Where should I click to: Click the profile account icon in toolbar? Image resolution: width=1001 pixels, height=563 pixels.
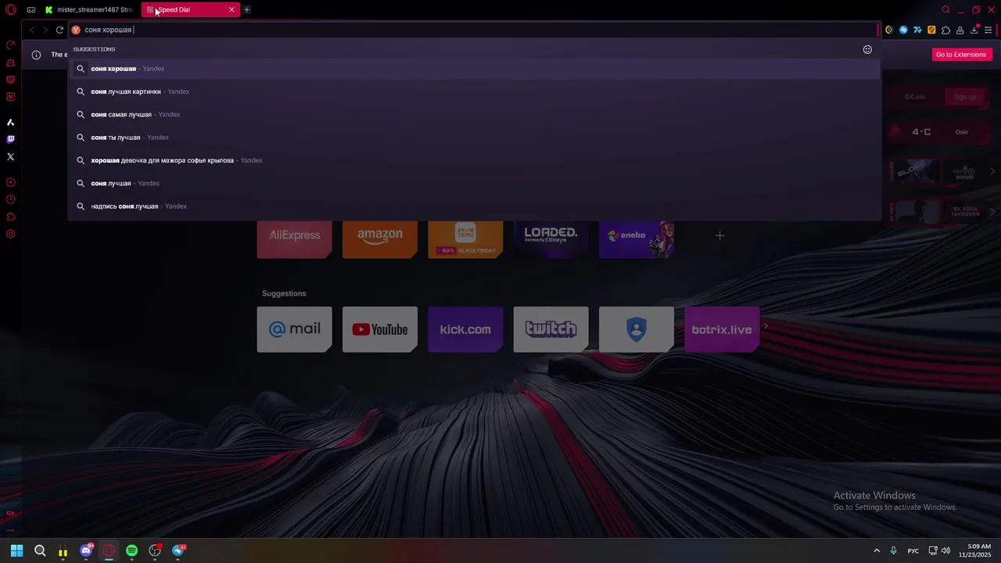[x=960, y=30]
